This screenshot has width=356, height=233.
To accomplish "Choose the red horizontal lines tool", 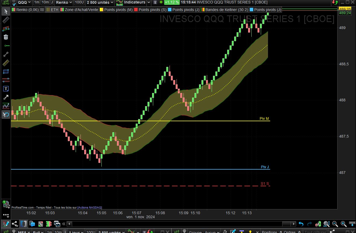I will [6, 80].
